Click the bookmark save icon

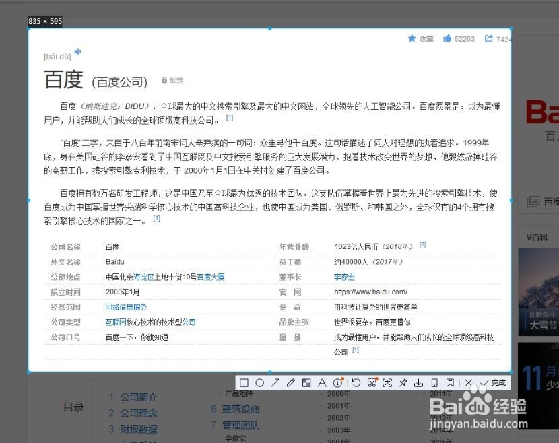pos(450,383)
